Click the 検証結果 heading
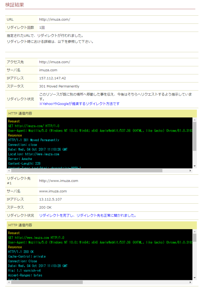This screenshot has height=290, width=200. (14, 5)
